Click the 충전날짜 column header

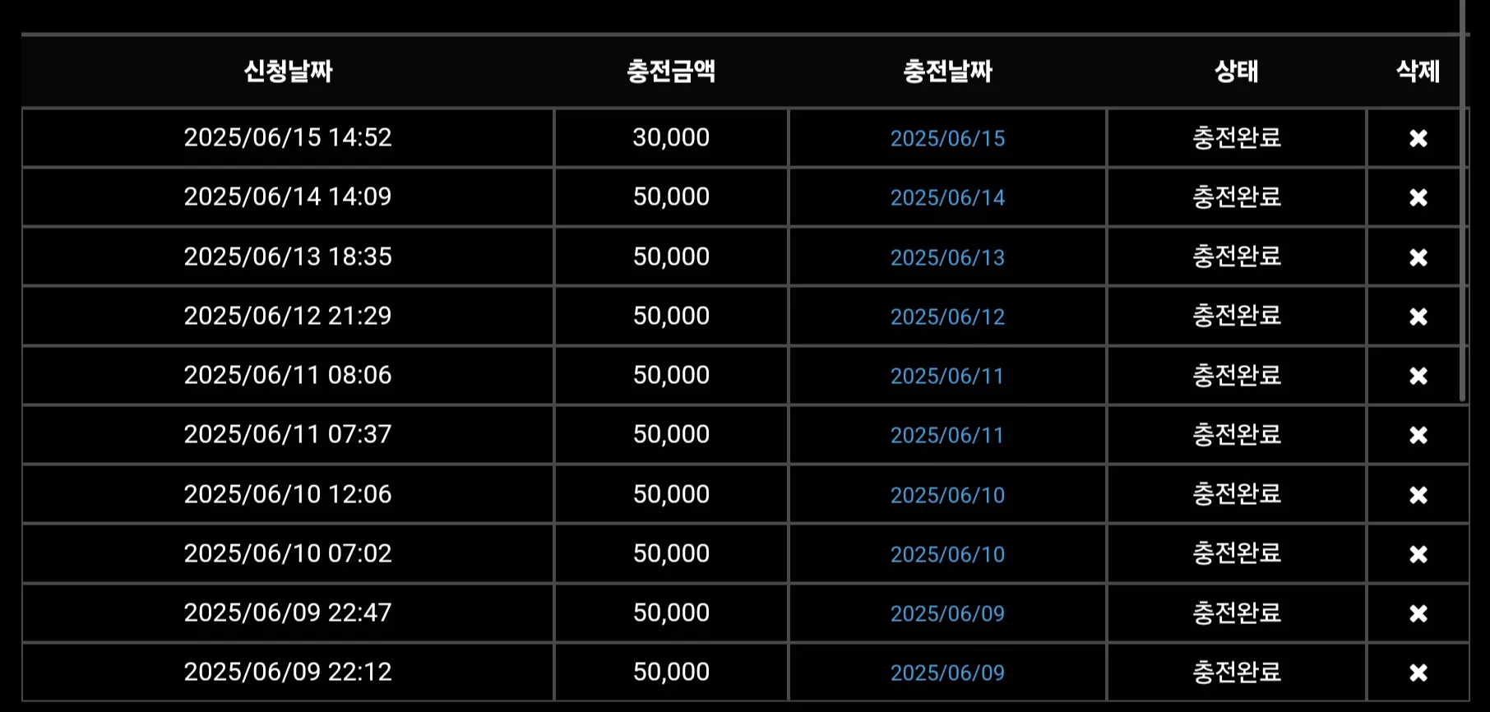pyautogui.click(x=947, y=72)
